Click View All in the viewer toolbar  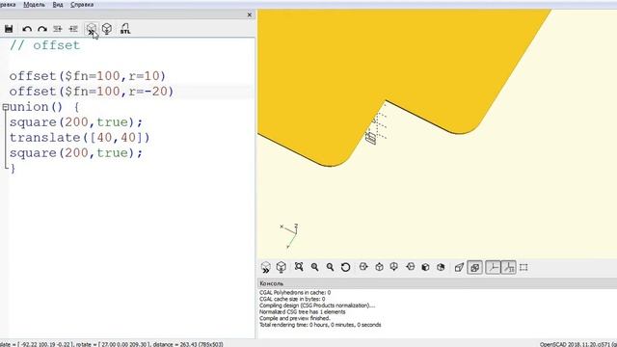click(299, 267)
